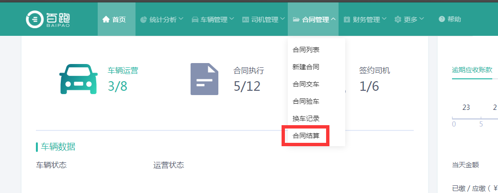Click the pie chart icon beside 统计分析
This screenshot has height=193, width=498.
(143, 20)
